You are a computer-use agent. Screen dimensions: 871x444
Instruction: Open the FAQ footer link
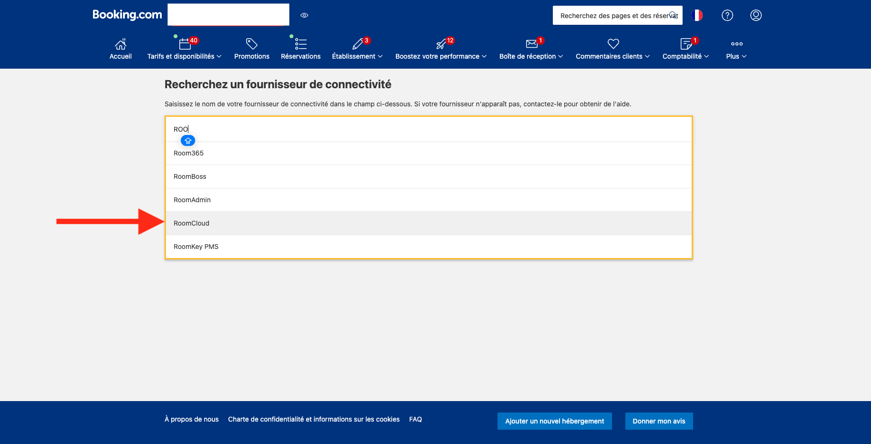click(415, 419)
